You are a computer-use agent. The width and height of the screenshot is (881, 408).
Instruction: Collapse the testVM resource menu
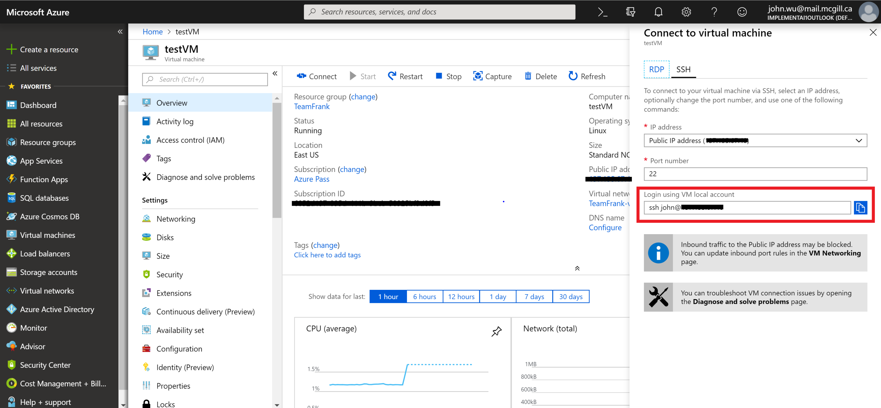pos(275,73)
